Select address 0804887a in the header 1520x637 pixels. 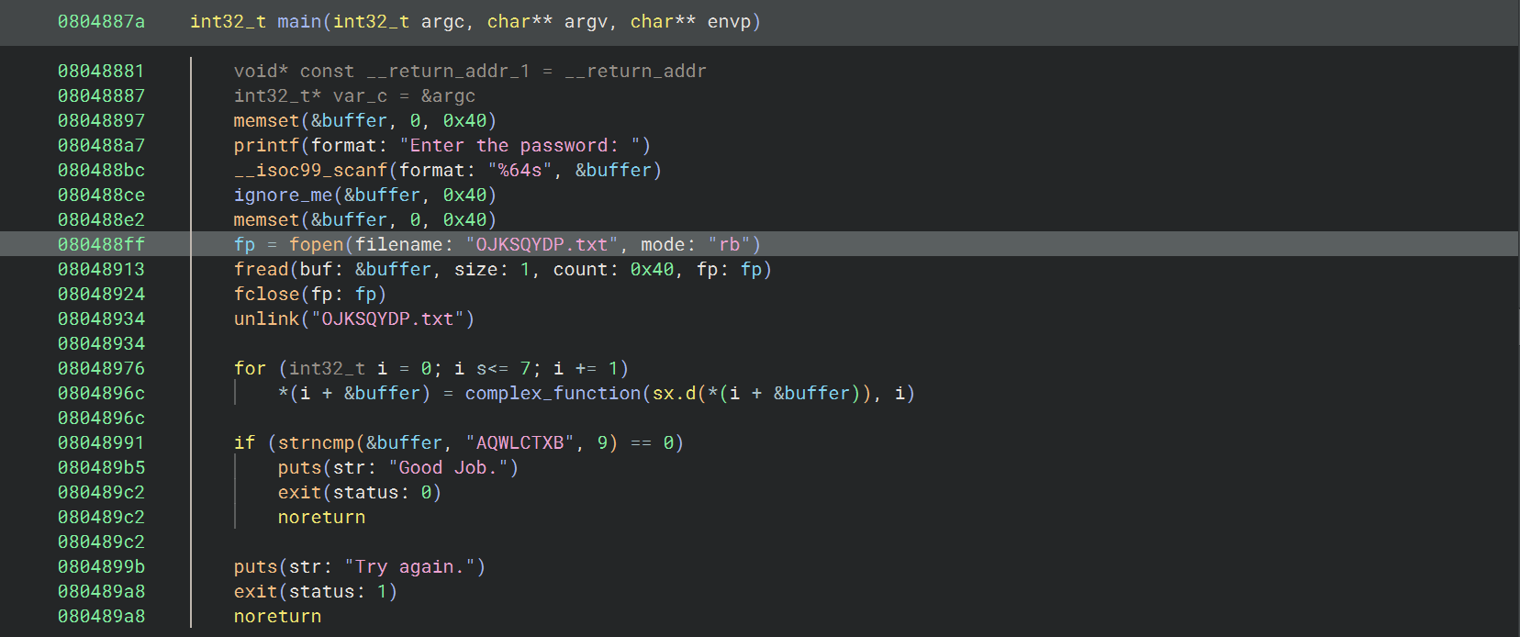click(101, 21)
